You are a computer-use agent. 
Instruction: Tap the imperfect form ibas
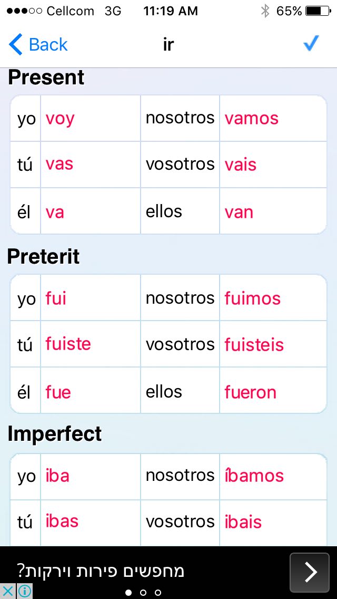coord(62,521)
